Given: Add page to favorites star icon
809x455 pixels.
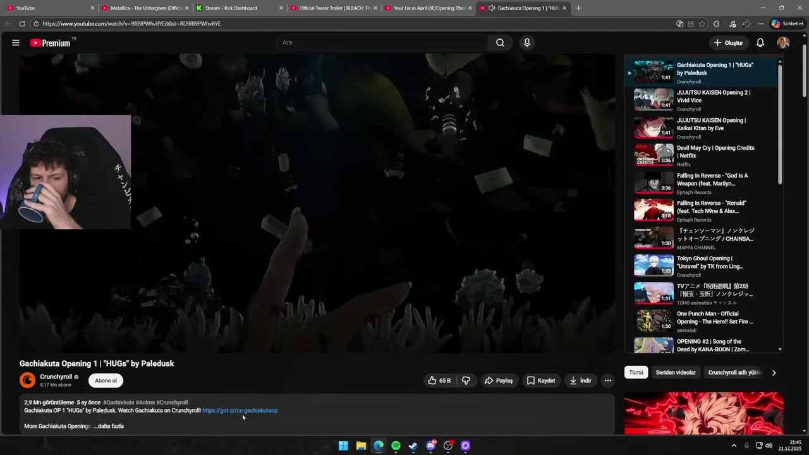Looking at the screenshot, I should click(703, 24).
